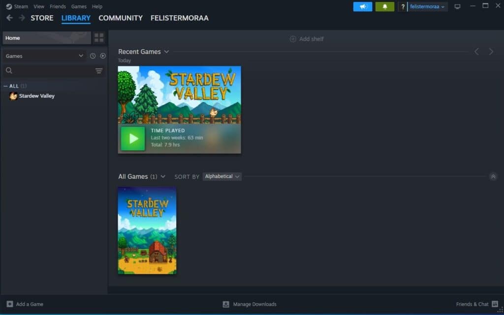Click Add a Game
504x315 pixels.
pyautogui.click(x=25, y=304)
